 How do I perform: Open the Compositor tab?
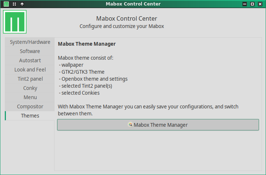30,106
